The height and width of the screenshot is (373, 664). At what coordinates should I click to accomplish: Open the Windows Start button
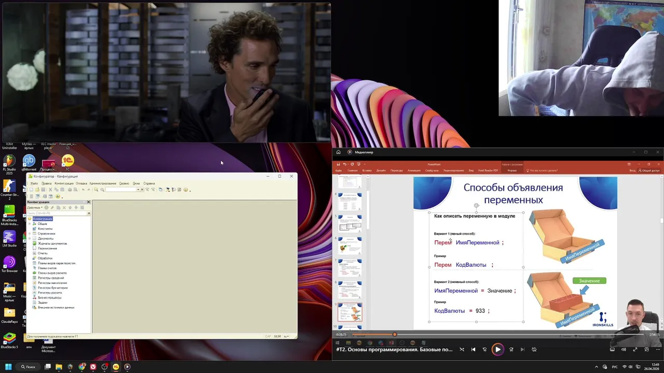[8, 367]
